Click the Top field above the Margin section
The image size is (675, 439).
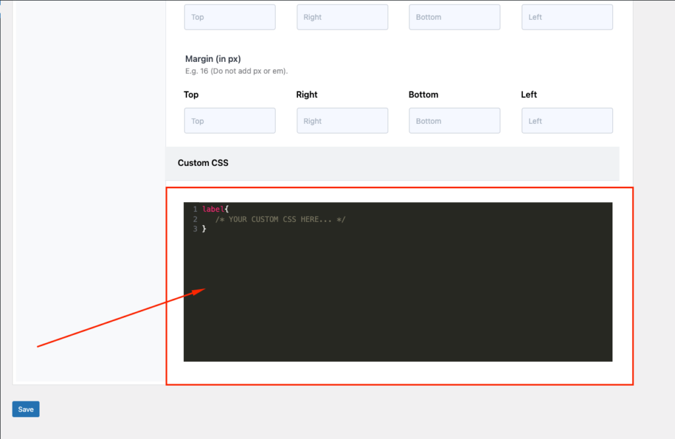click(229, 17)
